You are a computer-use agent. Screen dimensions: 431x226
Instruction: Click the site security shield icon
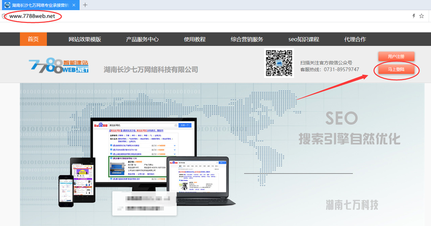click(4, 16)
